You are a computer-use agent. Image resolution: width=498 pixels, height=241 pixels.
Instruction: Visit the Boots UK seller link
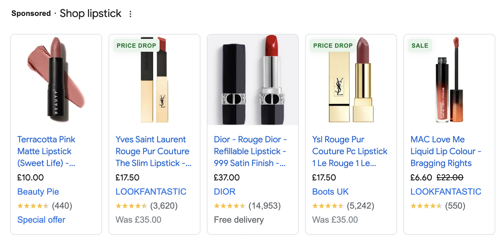pos(330,192)
